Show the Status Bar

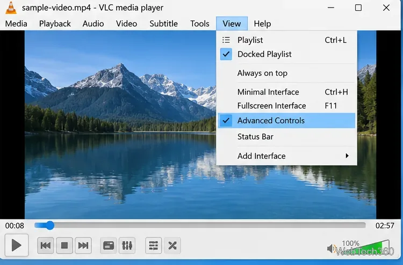point(286,137)
